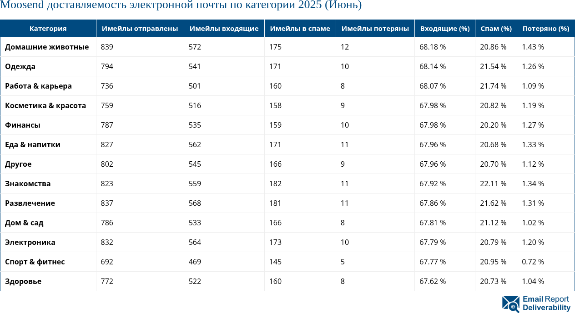Select the Спорт & фитнес row label
The height and width of the screenshot is (313, 575).
[35, 262]
